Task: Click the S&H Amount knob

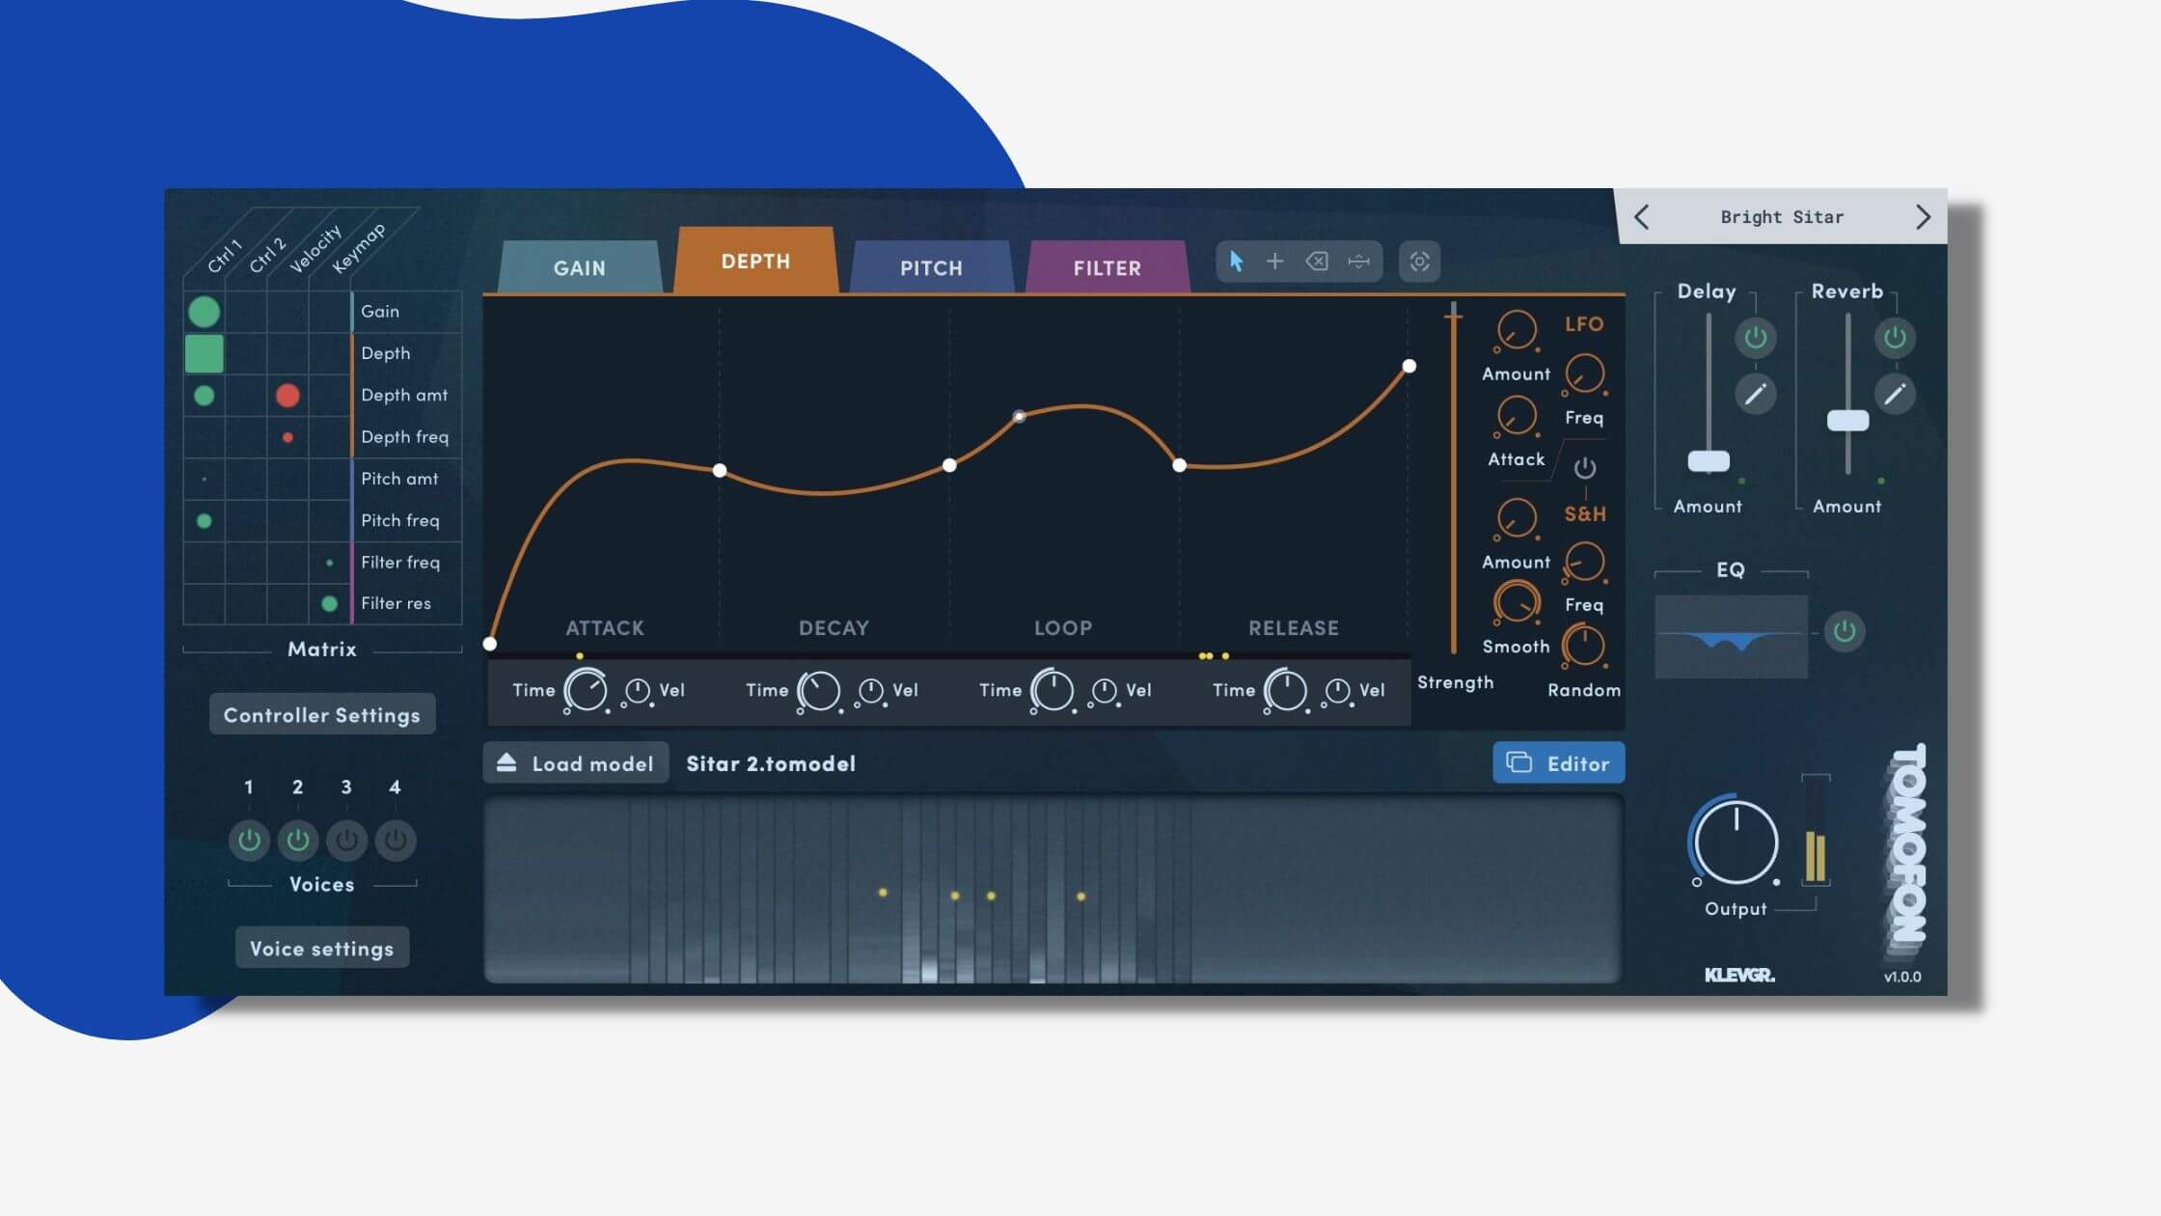Action: click(x=1516, y=519)
